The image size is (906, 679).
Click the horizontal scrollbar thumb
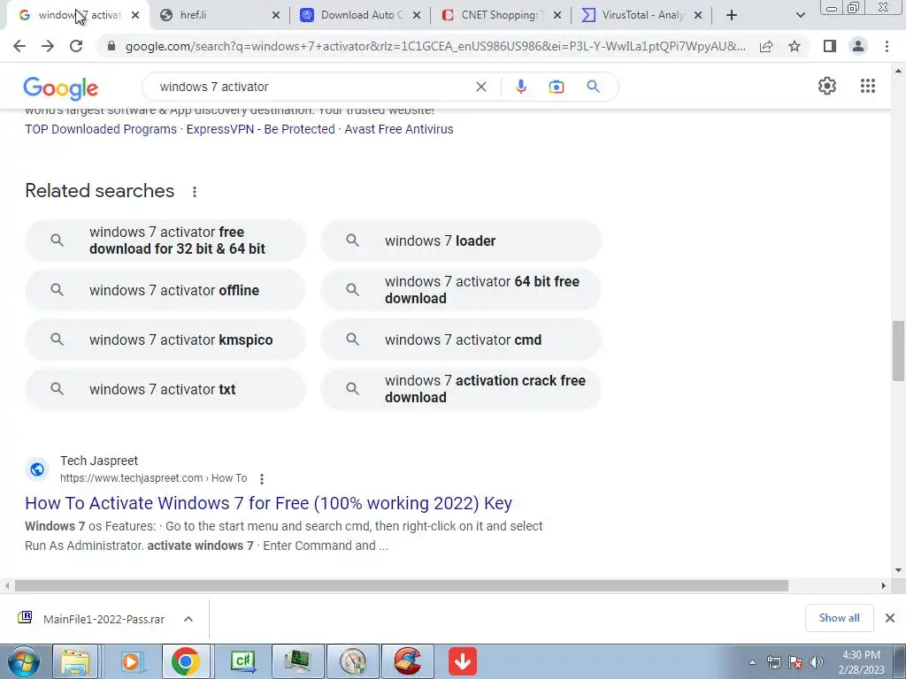pos(401,585)
